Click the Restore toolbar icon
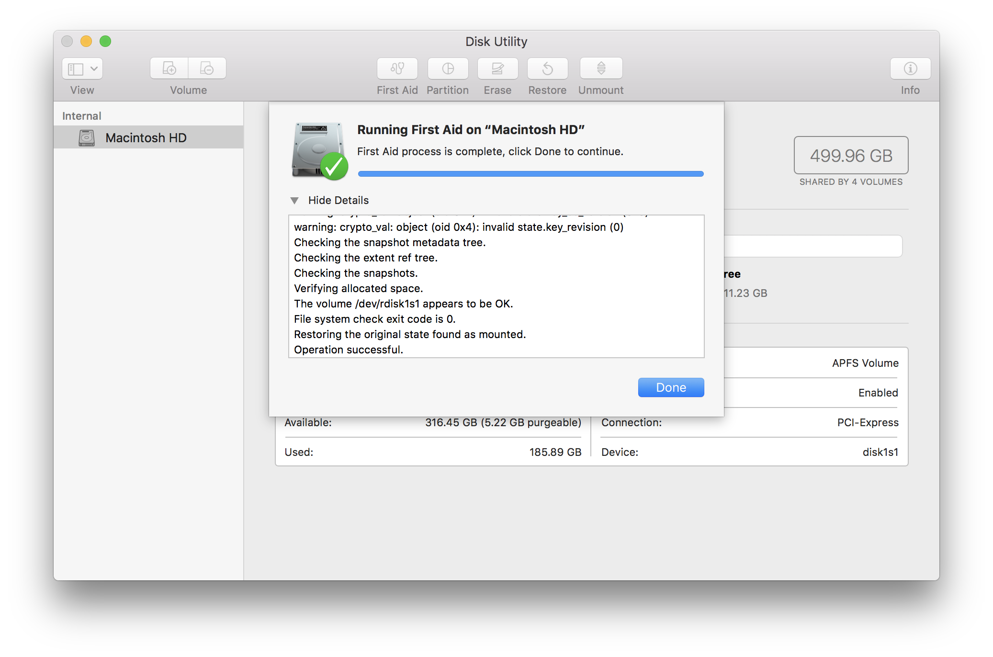The width and height of the screenshot is (993, 657). (547, 69)
